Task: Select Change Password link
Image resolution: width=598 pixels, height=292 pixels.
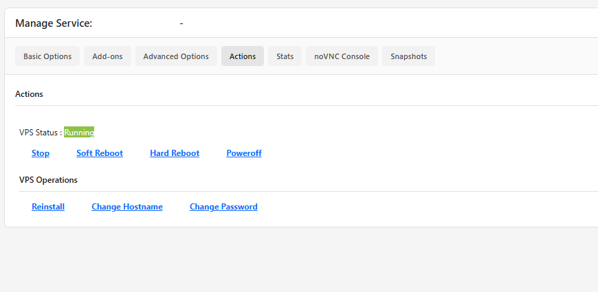Action: [x=223, y=207]
